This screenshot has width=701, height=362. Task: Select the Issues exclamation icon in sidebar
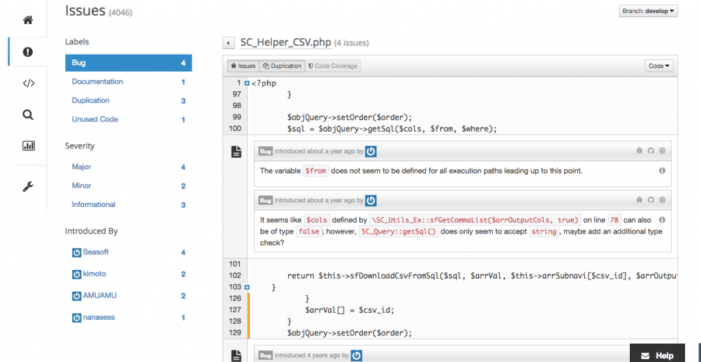(27, 52)
